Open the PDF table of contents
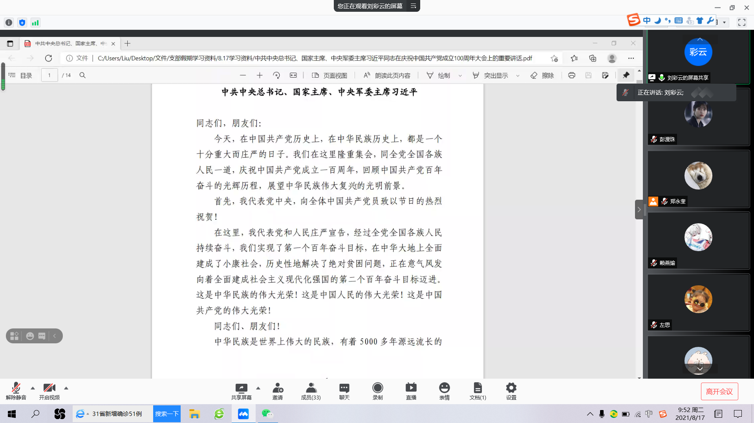The width and height of the screenshot is (754, 423). point(20,75)
